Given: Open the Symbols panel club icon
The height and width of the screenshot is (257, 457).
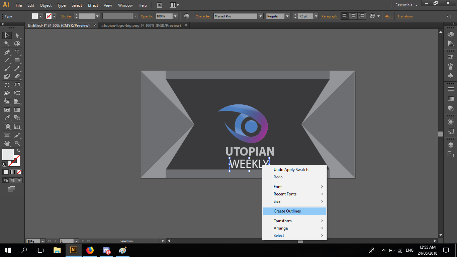Looking at the screenshot, I should [451, 76].
